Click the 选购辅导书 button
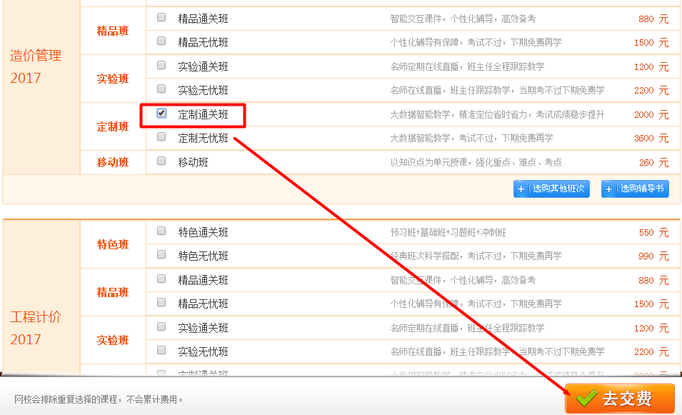 635,189
